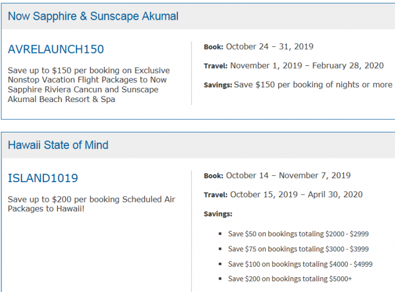Click the Book label in the Hawaii section
The image size is (395, 292).
(214, 176)
